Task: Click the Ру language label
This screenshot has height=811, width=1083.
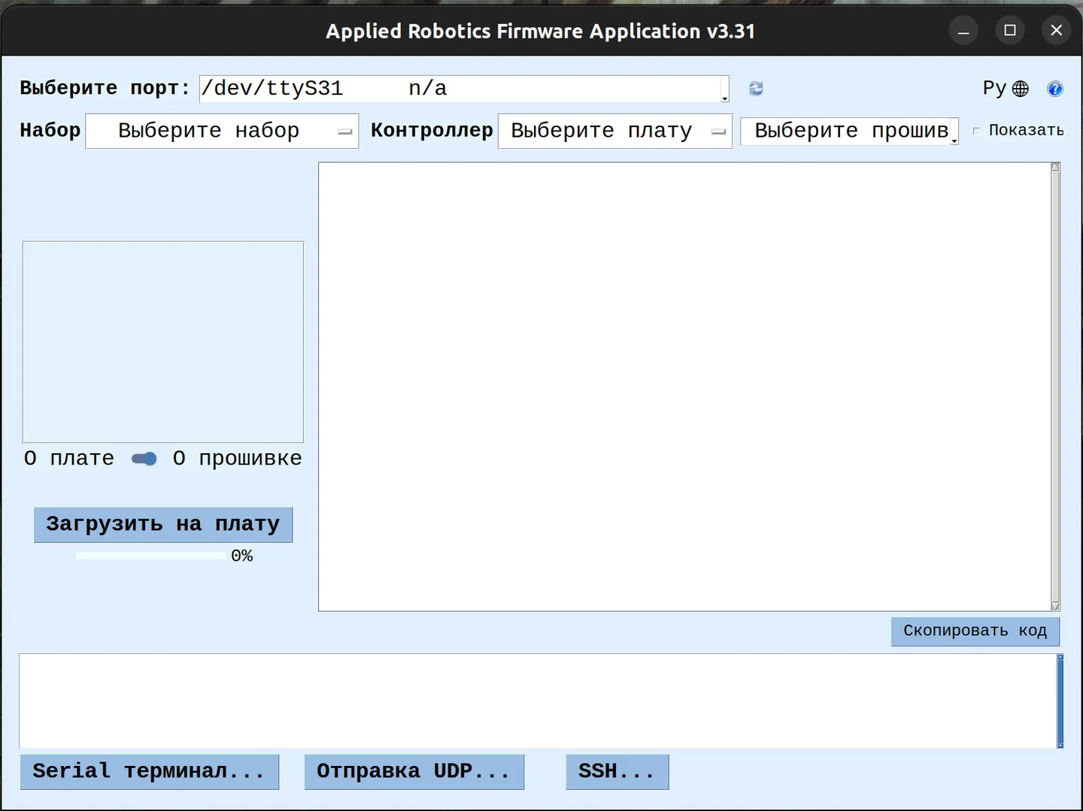Action: pos(994,89)
